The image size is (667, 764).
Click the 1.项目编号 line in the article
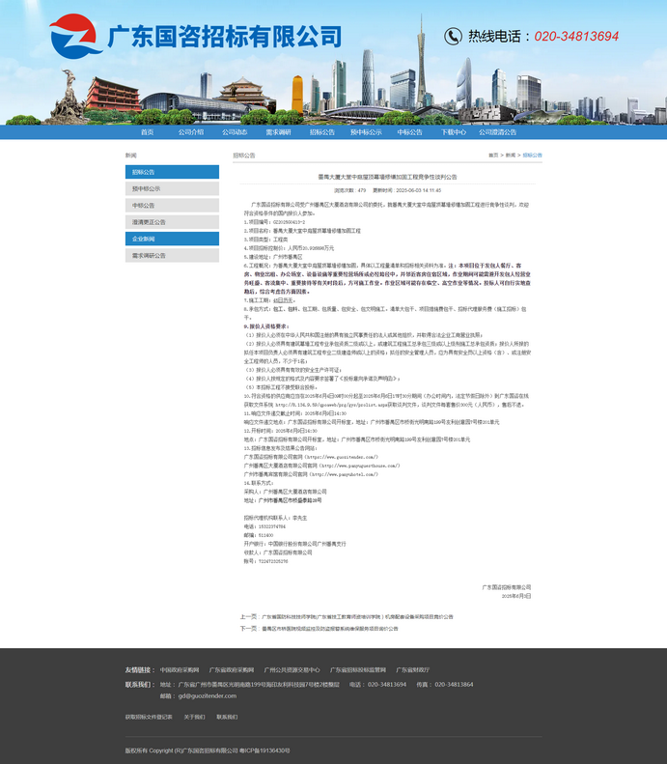pyautogui.click(x=274, y=222)
